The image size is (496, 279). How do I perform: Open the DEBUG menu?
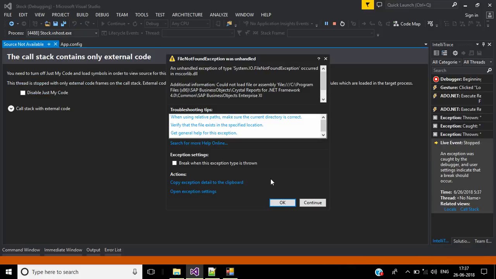(102, 15)
